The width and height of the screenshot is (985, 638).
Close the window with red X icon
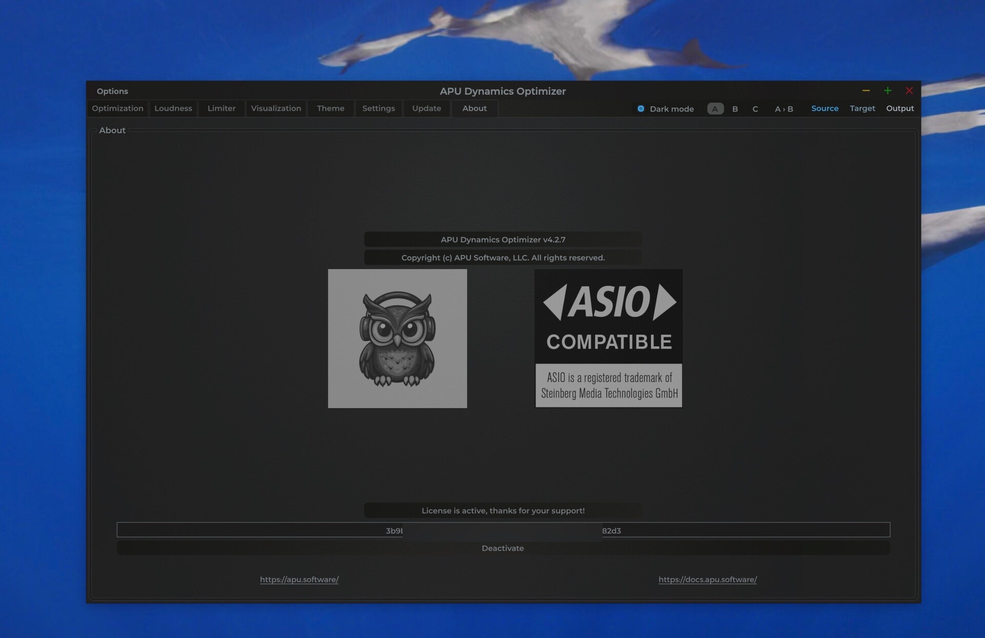pos(909,91)
